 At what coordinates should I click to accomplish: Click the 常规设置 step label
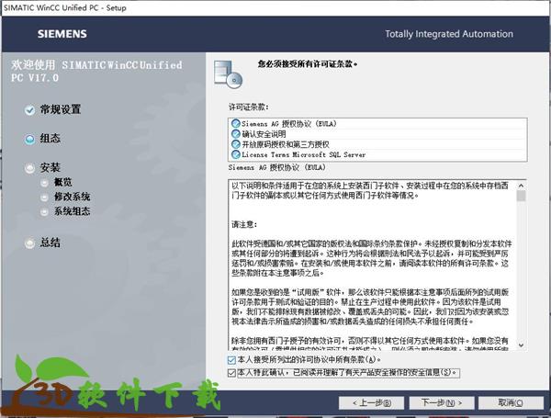[x=61, y=109]
